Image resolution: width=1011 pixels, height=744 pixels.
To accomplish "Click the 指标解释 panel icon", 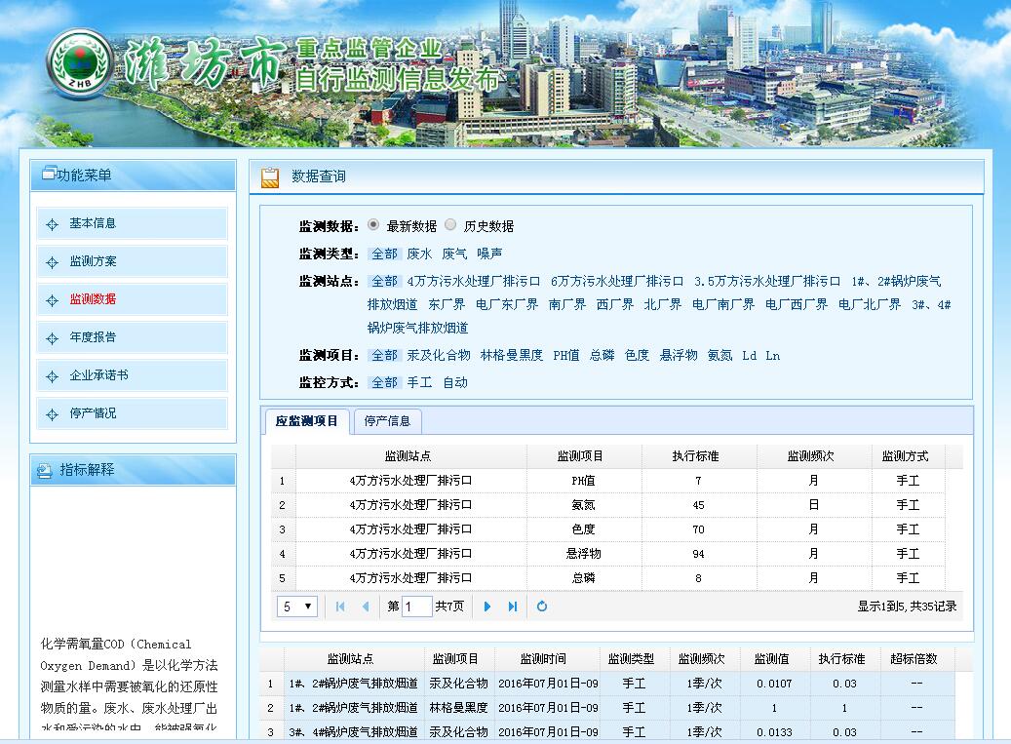I will [x=44, y=470].
